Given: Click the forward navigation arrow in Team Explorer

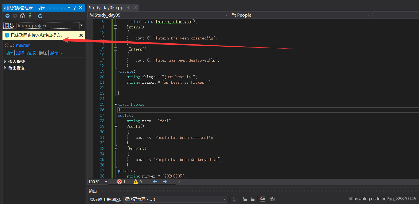Looking at the screenshot, I should (15, 16).
